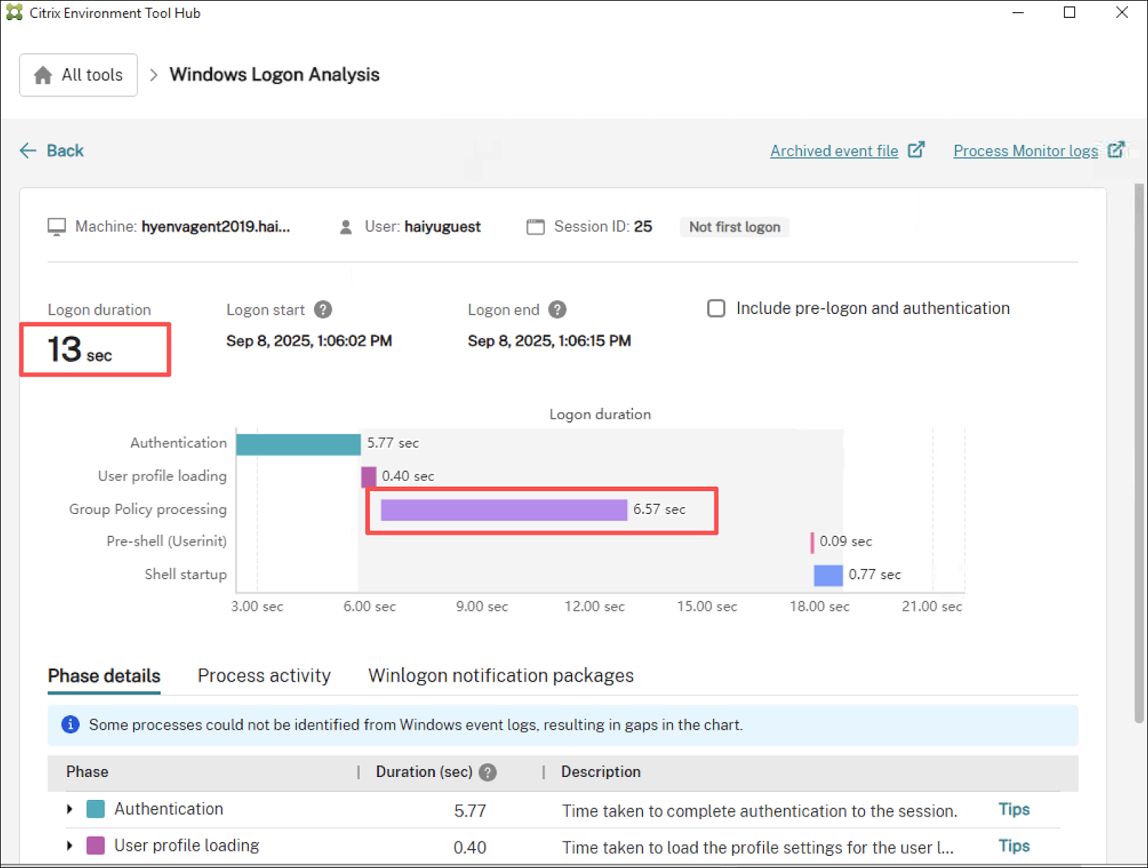1148x868 pixels.
Task: Click the vertical scrollbar on the right
Action: pyautogui.click(x=1139, y=453)
